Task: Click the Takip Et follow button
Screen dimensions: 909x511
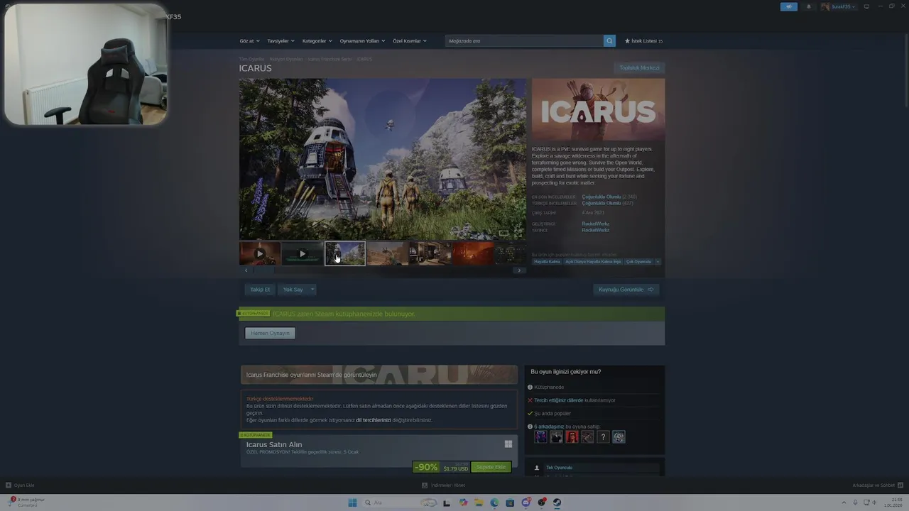Action: pos(260,290)
